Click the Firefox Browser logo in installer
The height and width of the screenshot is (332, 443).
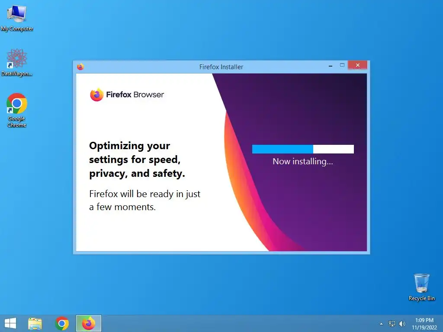pyautogui.click(x=127, y=95)
